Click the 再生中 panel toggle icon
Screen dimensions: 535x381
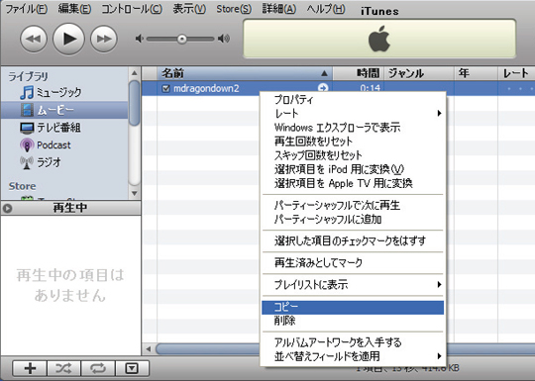point(7,208)
